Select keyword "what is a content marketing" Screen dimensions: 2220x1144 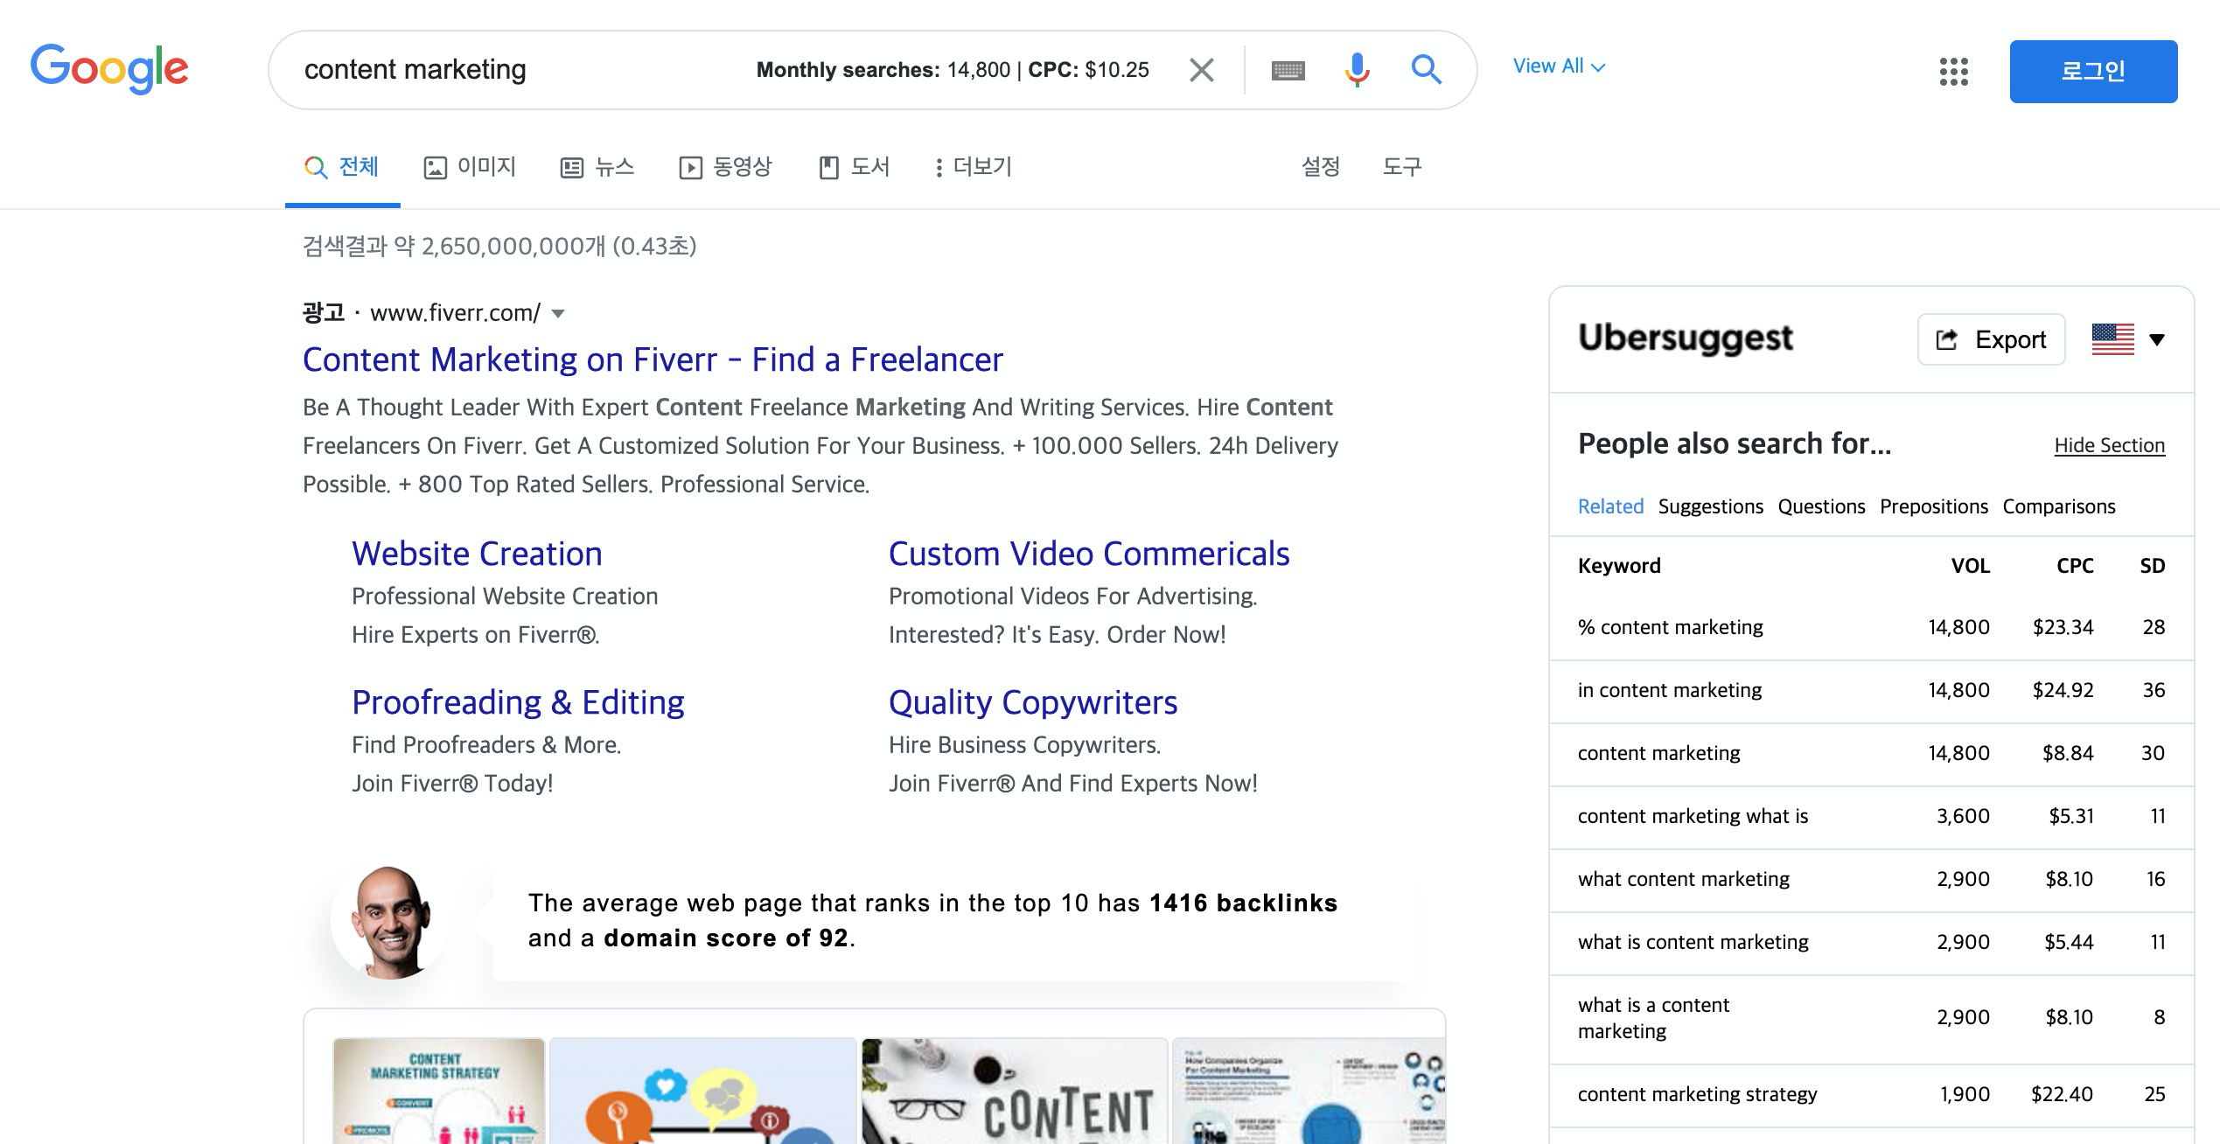pos(1653,1018)
